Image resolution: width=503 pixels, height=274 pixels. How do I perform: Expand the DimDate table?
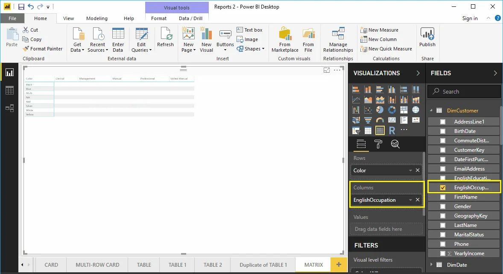pos(431,265)
